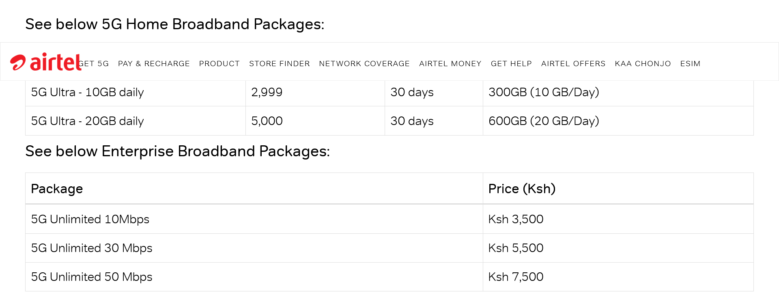View AIRTEL OFFERS
Screen dimensions: 779x304
click(573, 64)
